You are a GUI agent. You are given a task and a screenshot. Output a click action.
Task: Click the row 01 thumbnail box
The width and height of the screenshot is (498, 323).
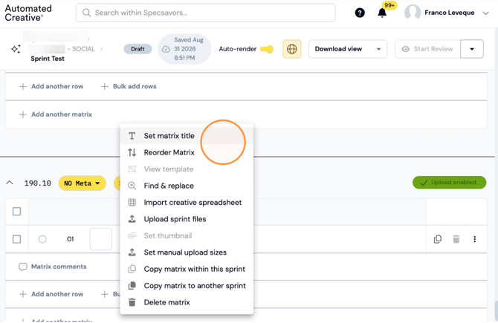point(101,239)
